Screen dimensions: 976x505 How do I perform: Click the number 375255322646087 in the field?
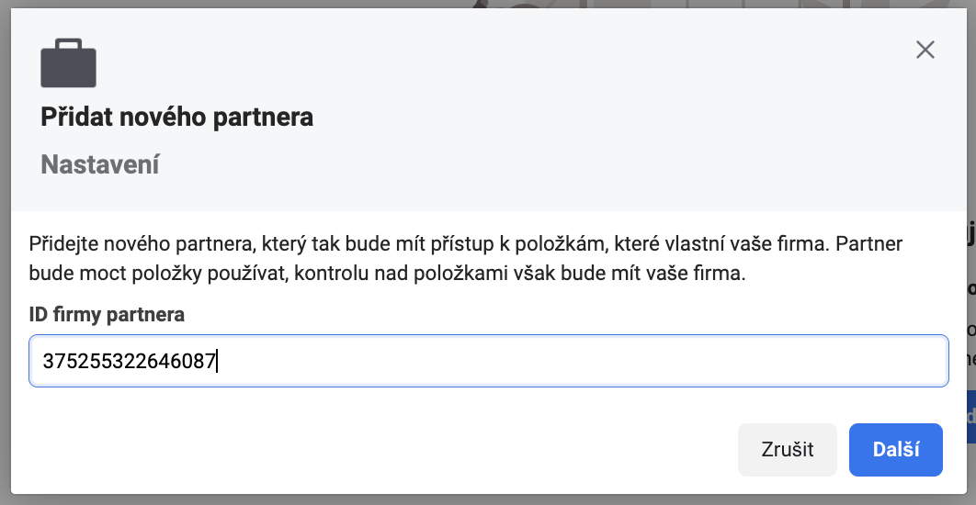129,362
